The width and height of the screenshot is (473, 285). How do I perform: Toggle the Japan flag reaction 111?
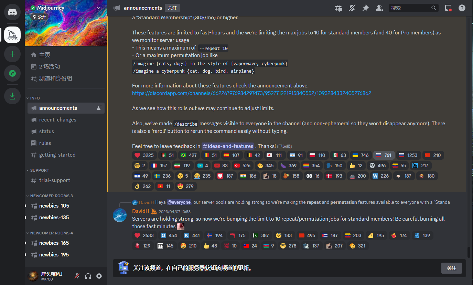point(274,155)
